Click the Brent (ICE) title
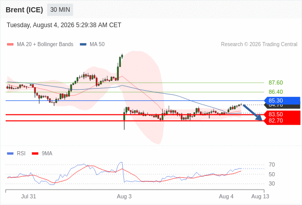Viewport: 302px width, 205px height. pos(24,10)
